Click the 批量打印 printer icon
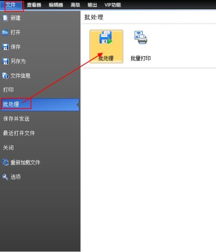The image size is (216, 252). tap(141, 37)
